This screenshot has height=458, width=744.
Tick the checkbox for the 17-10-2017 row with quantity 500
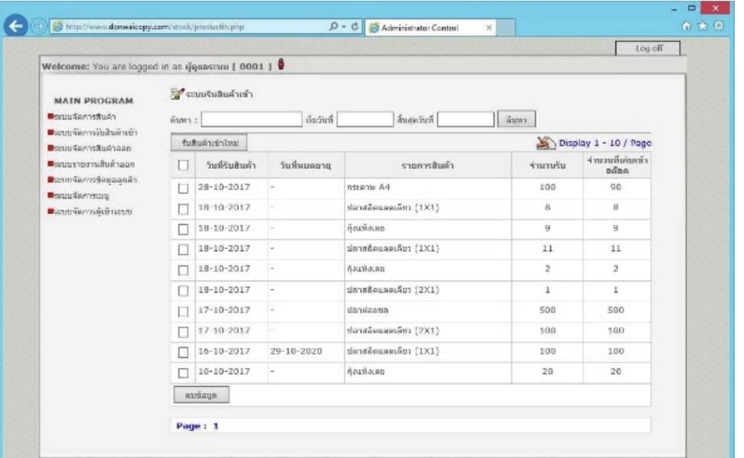[183, 311]
